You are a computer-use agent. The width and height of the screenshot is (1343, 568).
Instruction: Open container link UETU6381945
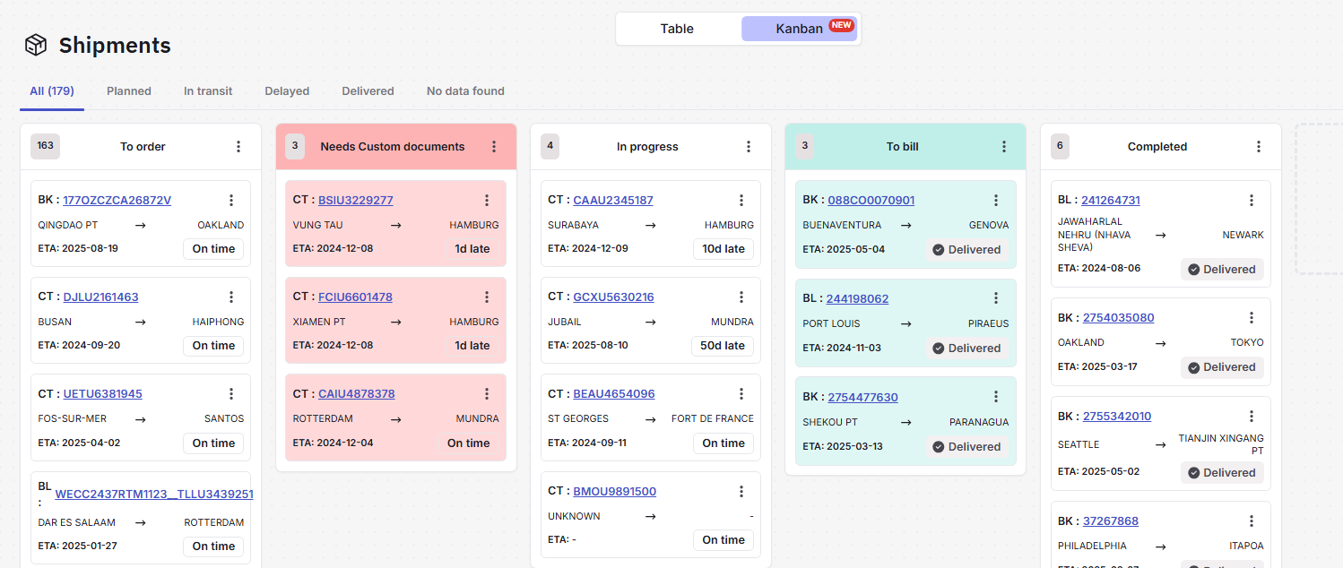click(x=102, y=393)
